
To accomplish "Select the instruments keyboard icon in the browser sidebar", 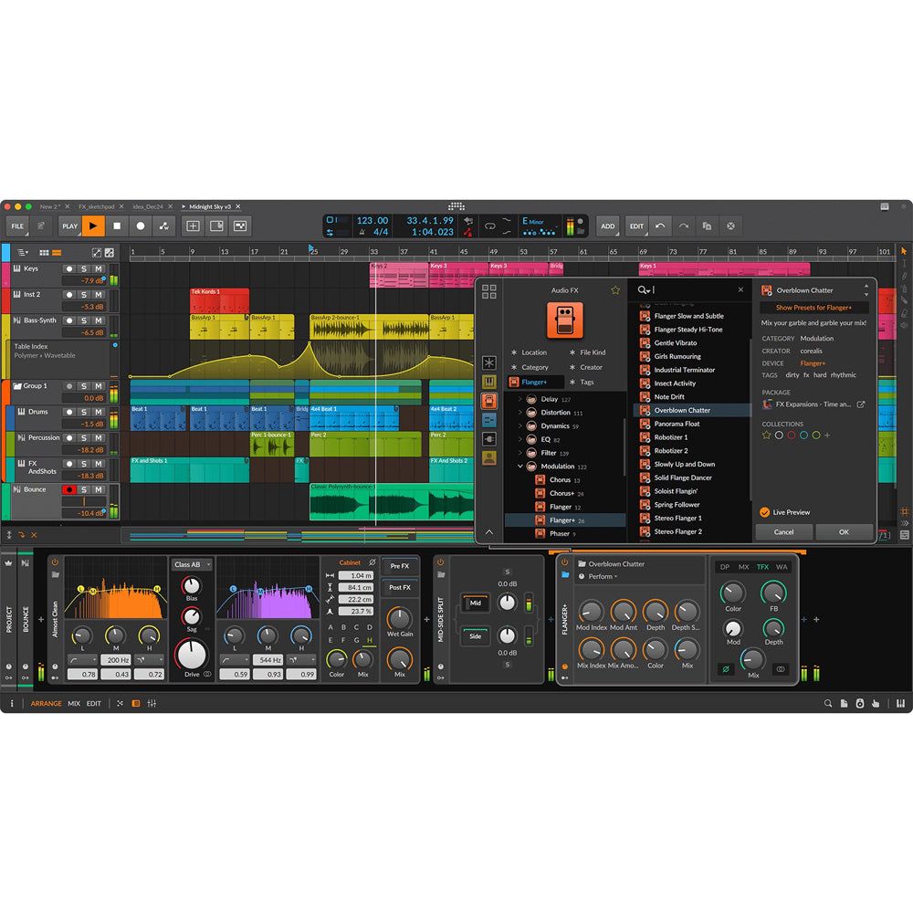I will 489,382.
